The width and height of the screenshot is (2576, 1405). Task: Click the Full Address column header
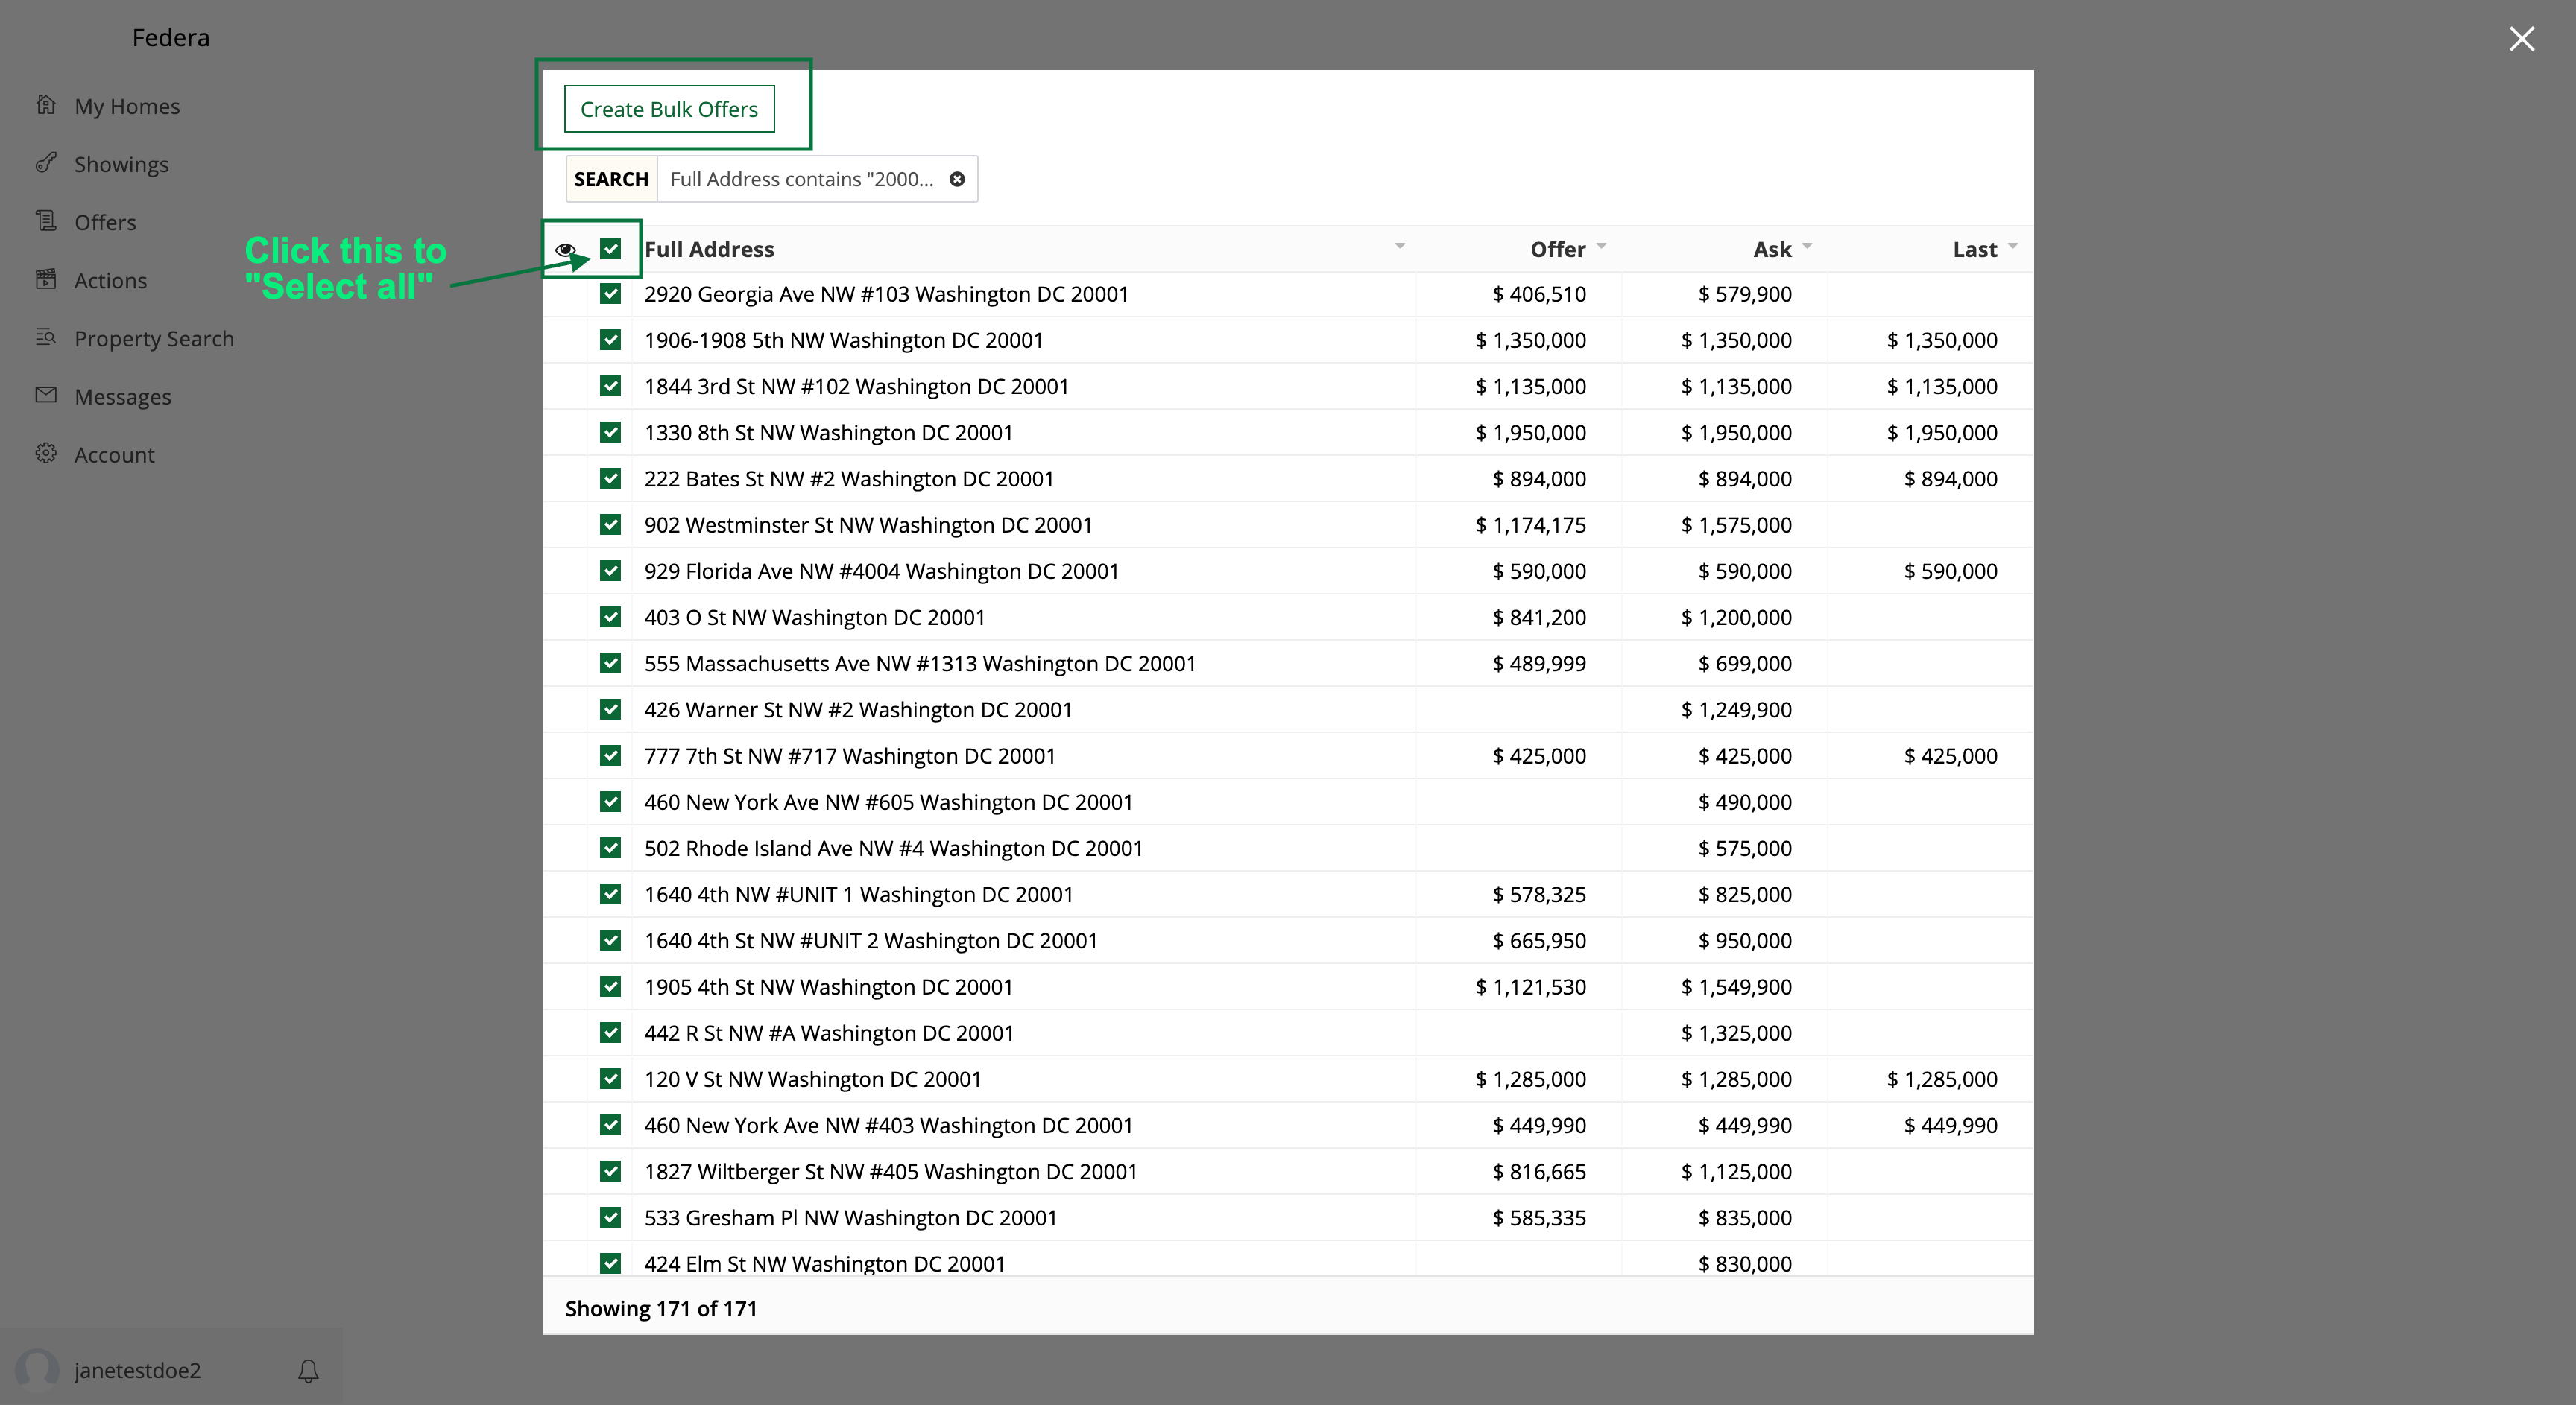pos(709,249)
